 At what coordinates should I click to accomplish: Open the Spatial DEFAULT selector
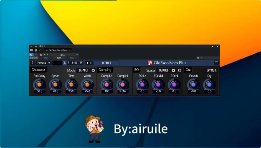(x=164, y=70)
